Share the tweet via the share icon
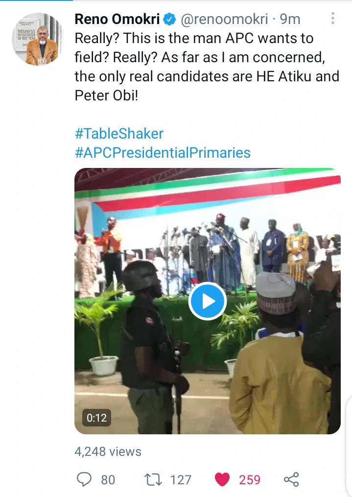 [291, 479]
